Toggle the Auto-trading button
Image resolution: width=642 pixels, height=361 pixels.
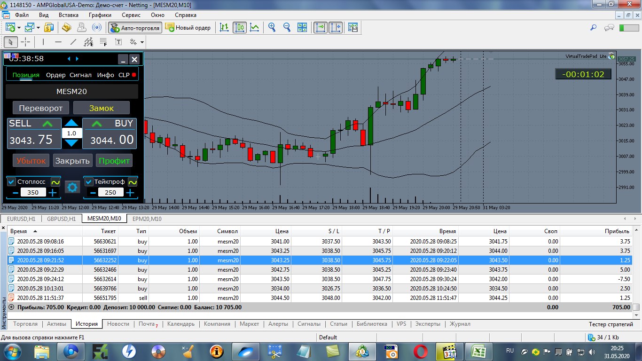(x=135, y=28)
